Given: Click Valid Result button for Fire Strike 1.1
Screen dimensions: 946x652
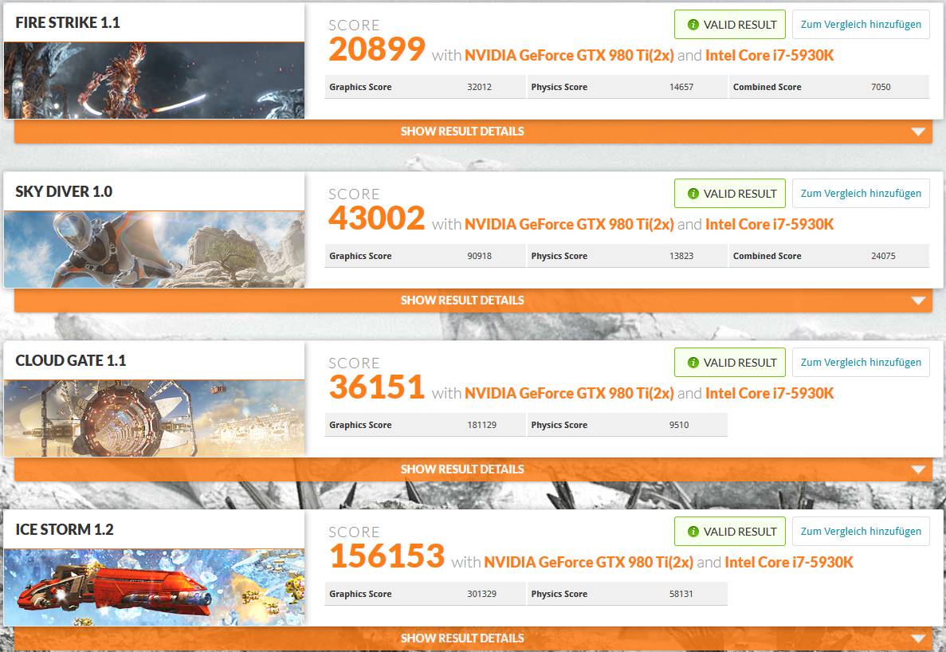Looking at the screenshot, I should coord(730,25).
